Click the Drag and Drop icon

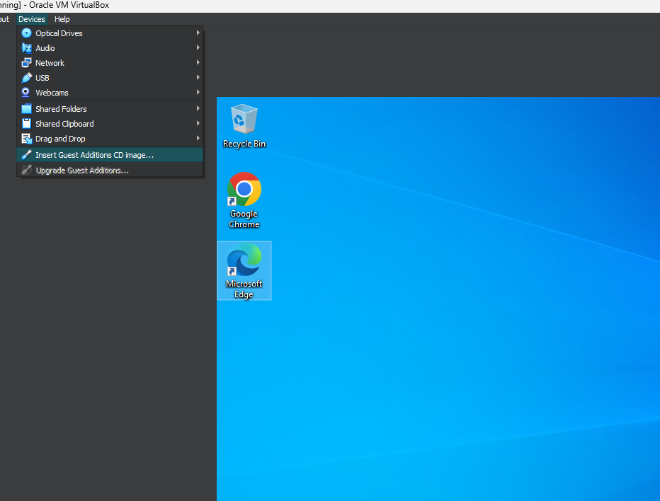(27, 139)
